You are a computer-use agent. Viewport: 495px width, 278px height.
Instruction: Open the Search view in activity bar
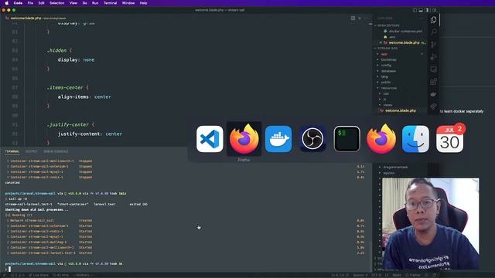coord(433,32)
